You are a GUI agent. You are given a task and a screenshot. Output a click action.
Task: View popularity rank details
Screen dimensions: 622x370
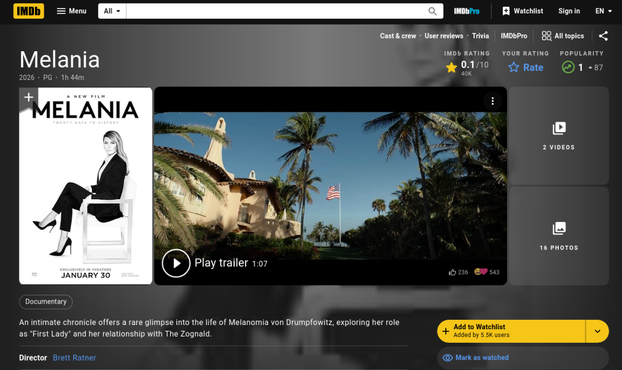click(x=582, y=67)
